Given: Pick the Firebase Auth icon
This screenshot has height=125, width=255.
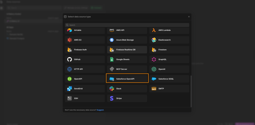Looking at the screenshot, I should tap(70, 50).
